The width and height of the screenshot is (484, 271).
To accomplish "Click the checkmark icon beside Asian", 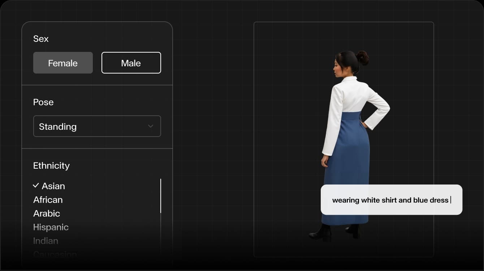I will pos(35,186).
